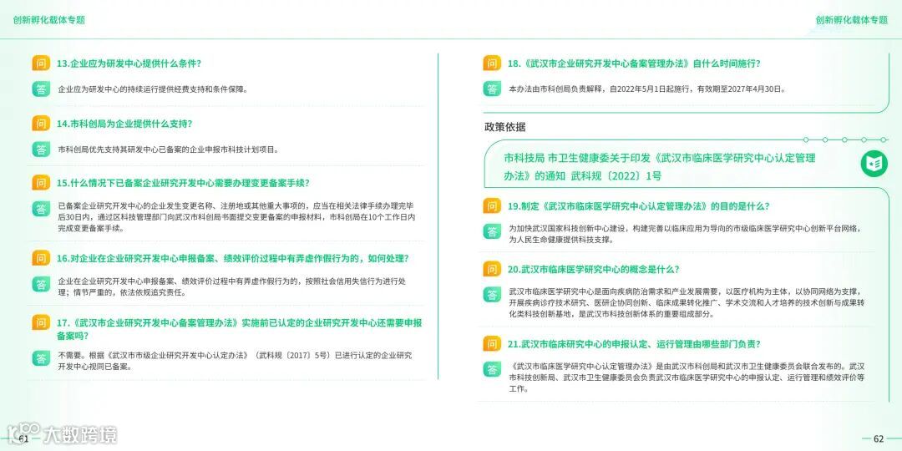Image resolution: width=902 pixels, height=451 pixels.
Task: Click the 问 icon beside question 14
Action: 41,123
